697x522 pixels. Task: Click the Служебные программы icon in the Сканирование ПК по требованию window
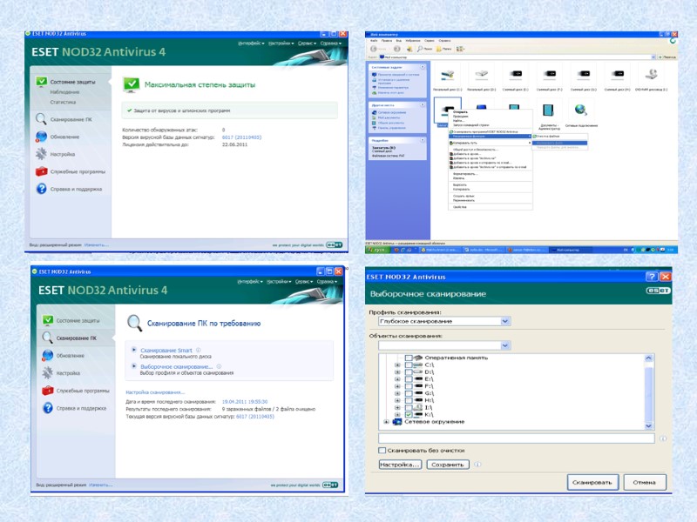(x=48, y=391)
